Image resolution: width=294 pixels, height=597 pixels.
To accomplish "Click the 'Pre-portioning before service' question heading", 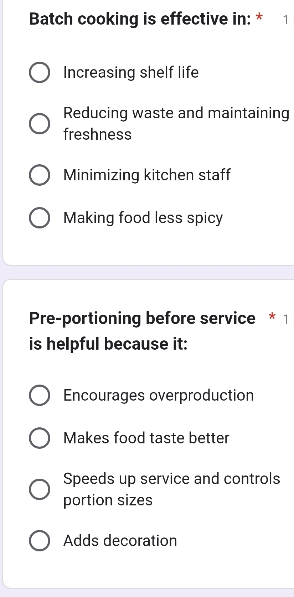I will [x=142, y=318].
